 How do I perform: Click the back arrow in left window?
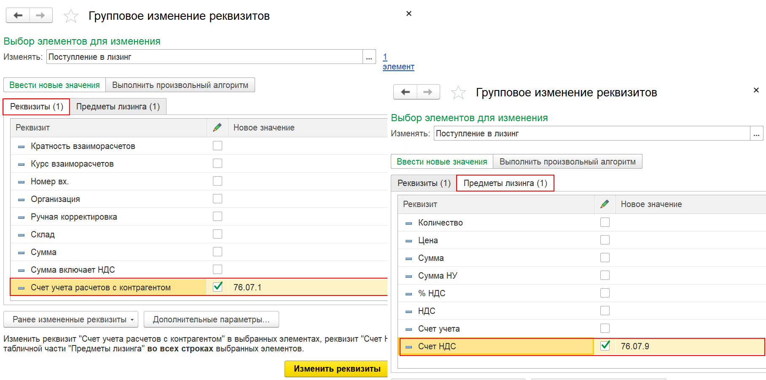pyautogui.click(x=18, y=16)
